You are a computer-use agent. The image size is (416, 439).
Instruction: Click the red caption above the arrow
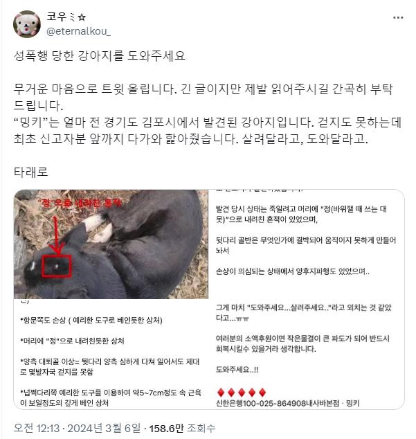pos(80,203)
